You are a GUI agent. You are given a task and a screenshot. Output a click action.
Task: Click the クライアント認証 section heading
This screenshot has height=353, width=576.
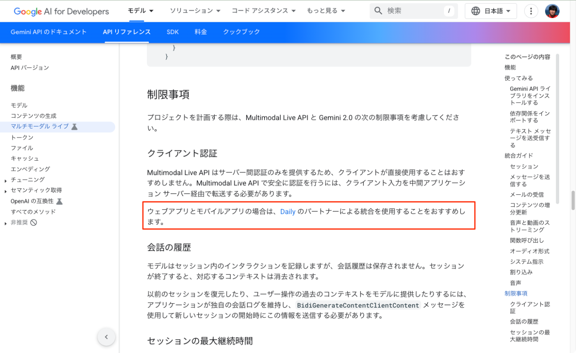click(x=182, y=153)
